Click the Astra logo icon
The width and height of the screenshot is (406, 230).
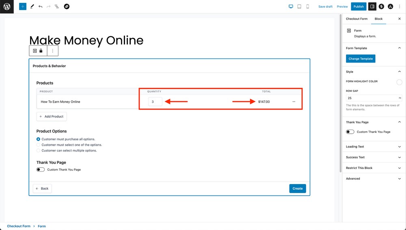click(391, 7)
